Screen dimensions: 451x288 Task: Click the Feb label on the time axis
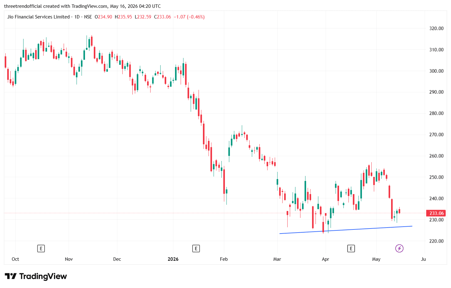click(x=224, y=259)
